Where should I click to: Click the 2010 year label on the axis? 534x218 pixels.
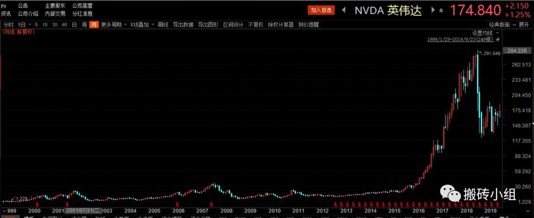[274, 211]
